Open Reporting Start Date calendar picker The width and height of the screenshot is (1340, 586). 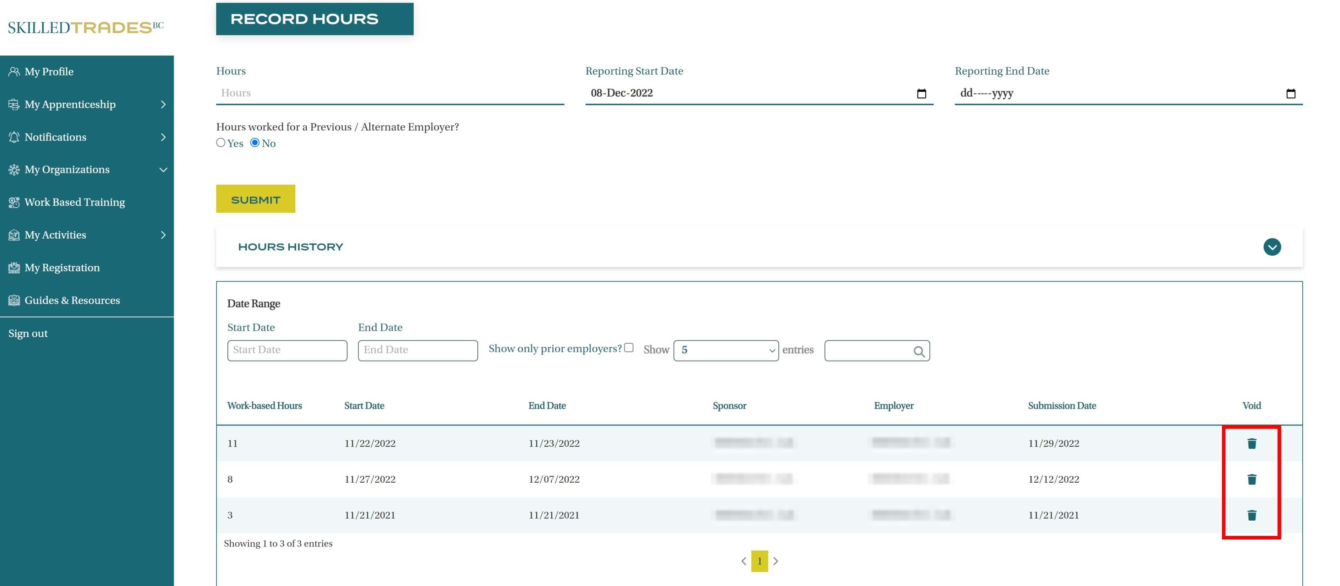pyautogui.click(x=921, y=94)
